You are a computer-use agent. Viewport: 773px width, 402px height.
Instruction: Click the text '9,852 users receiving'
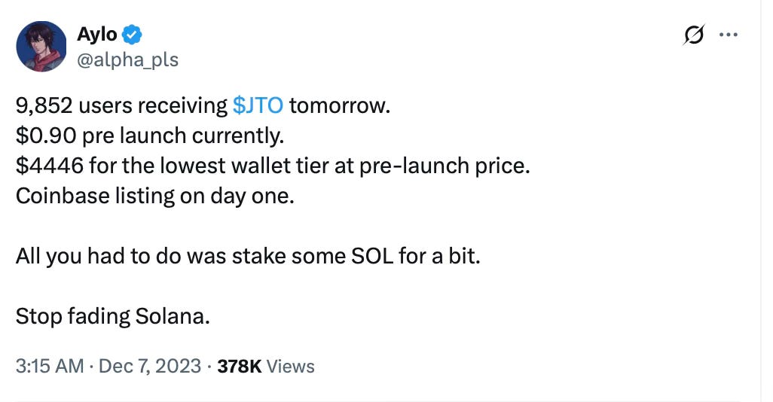point(121,105)
